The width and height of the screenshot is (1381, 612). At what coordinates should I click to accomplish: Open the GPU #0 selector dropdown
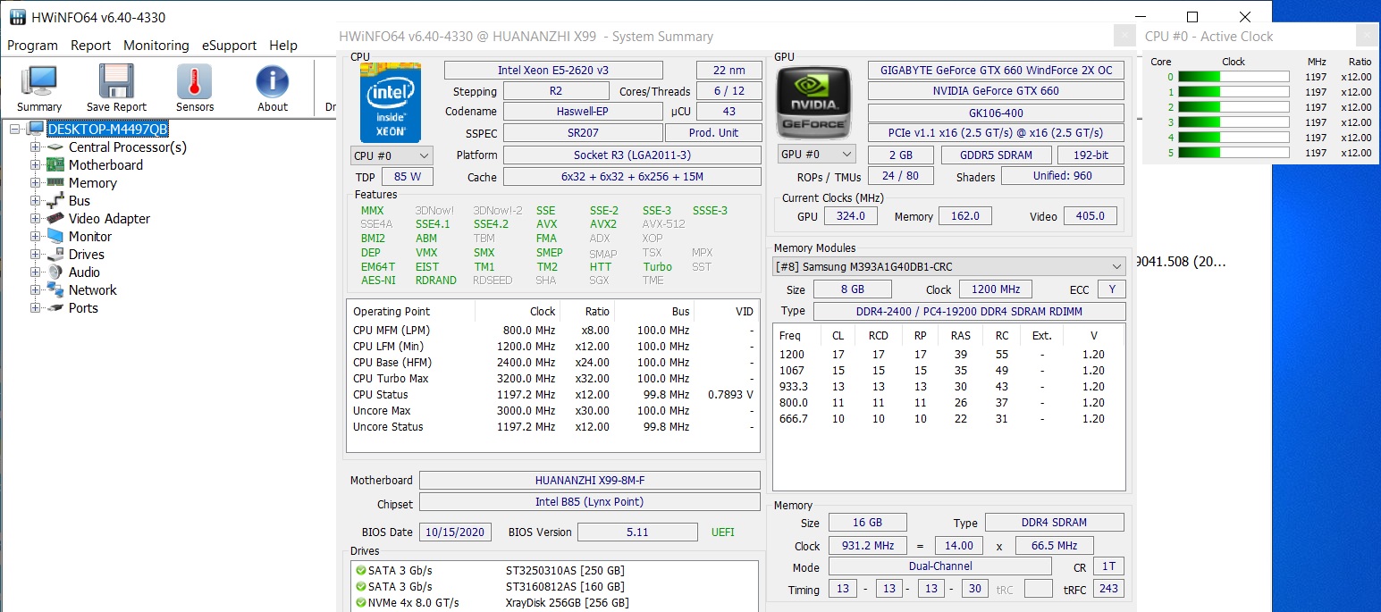[x=816, y=155]
